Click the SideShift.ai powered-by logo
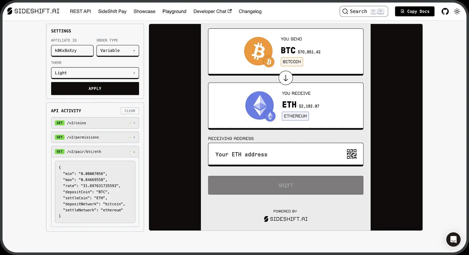This screenshot has height=255, width=469. tap(286, 219)
